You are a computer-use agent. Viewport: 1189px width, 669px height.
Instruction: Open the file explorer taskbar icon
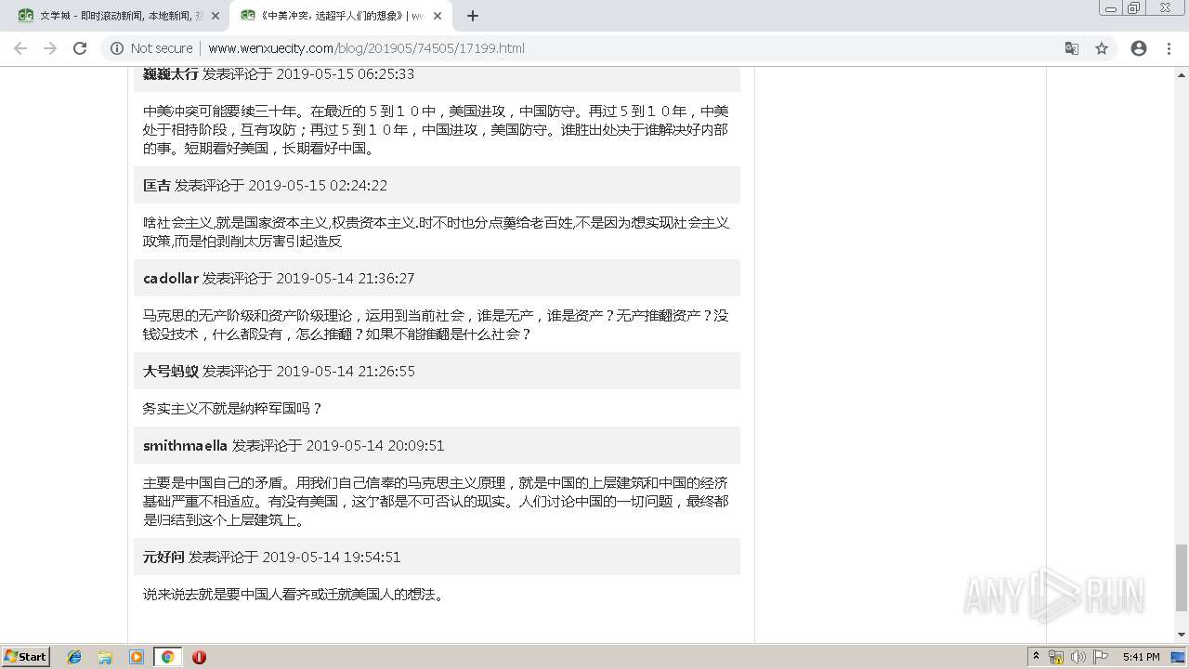(105, 657)
